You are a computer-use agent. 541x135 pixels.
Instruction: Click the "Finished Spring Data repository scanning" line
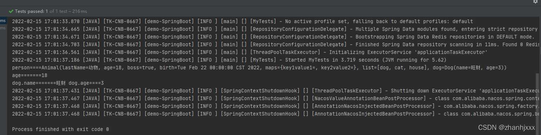point(275,44)
